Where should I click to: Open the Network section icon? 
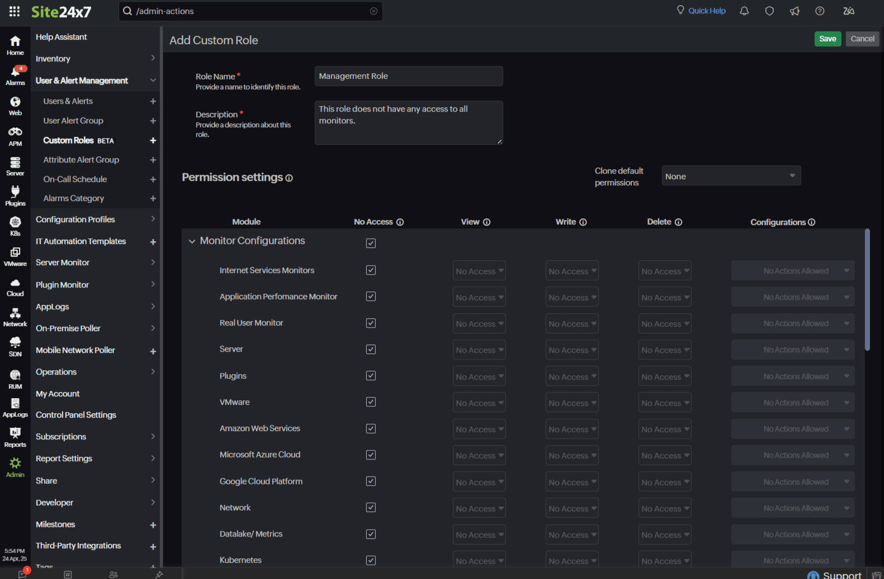(x=15, y=317)
